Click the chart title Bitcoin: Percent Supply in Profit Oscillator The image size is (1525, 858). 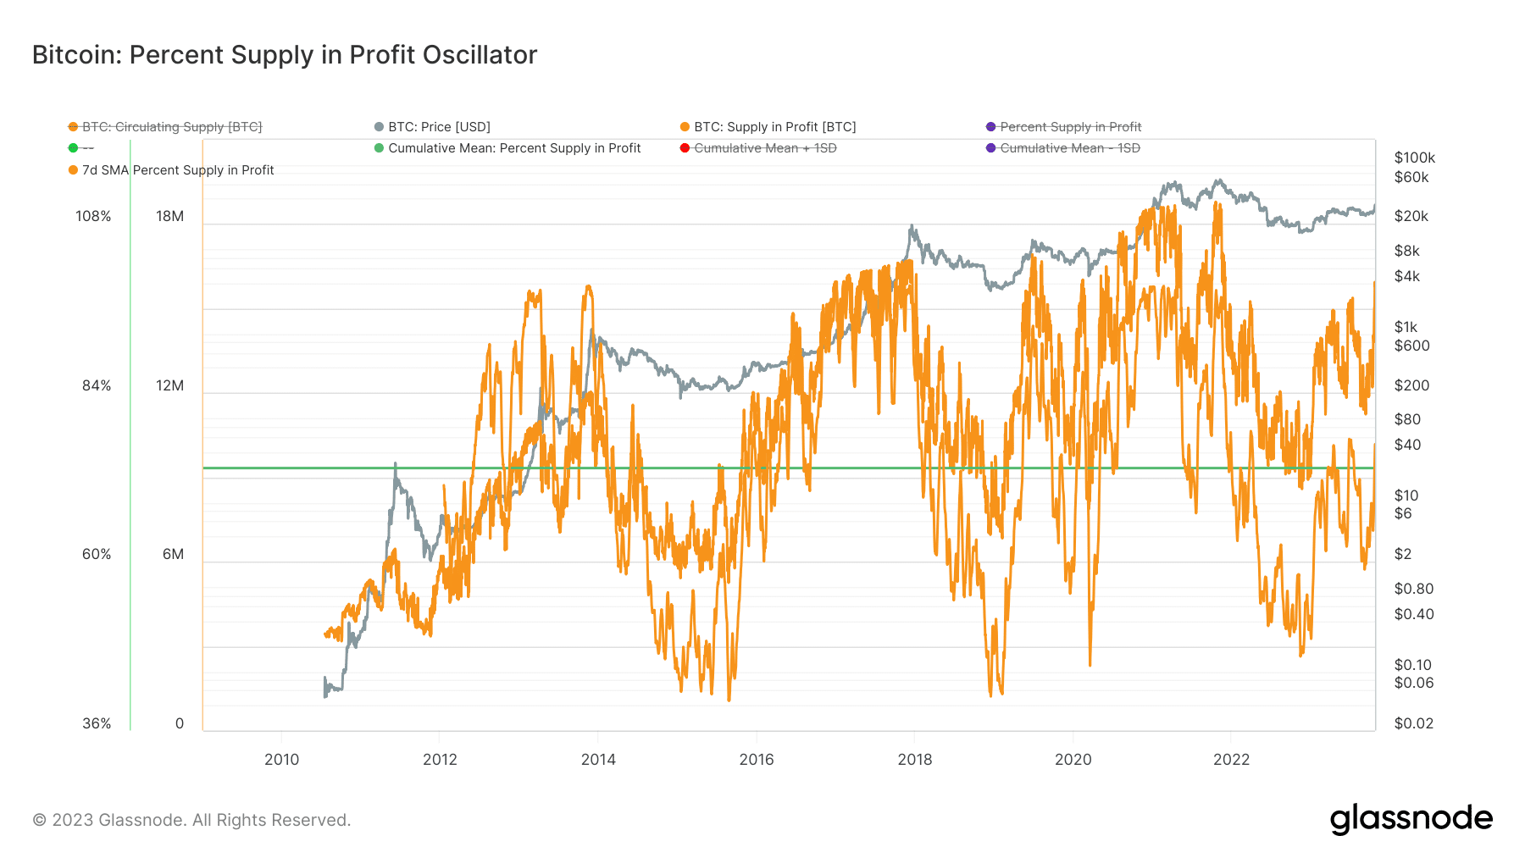[285, 55]
